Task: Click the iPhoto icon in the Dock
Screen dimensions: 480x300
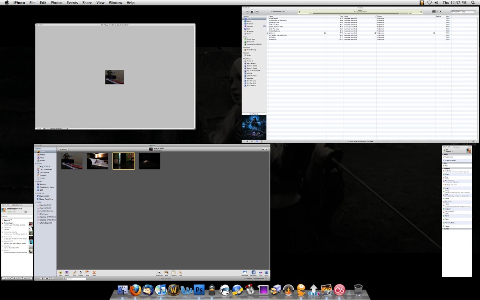Action: [x=327, y=290]
